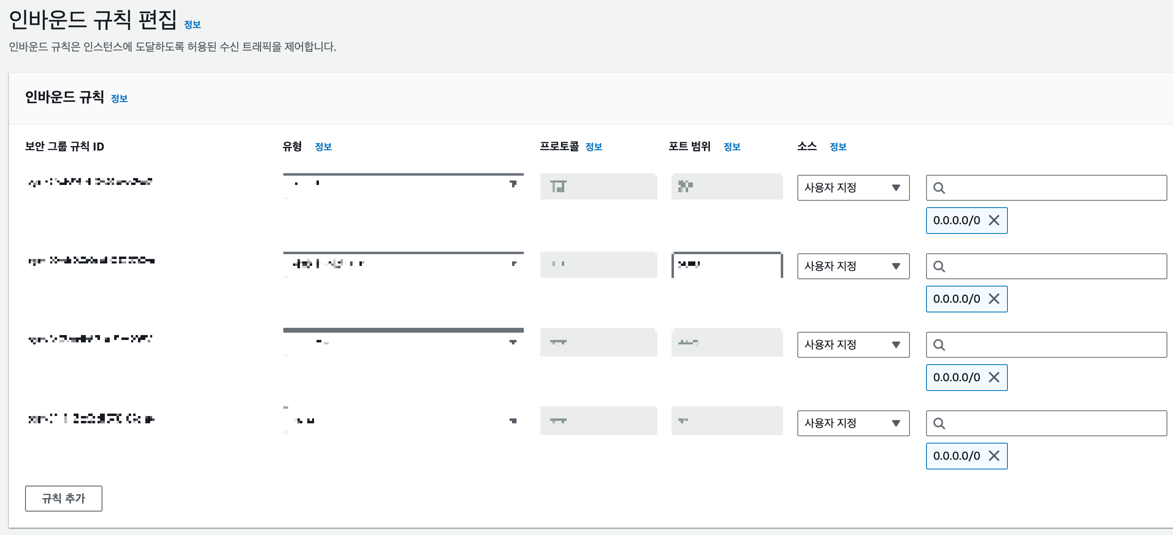Remove 0.0.0.0/0 from the first rule
This screenshot has width=1173, height=535.
point(994,221)
